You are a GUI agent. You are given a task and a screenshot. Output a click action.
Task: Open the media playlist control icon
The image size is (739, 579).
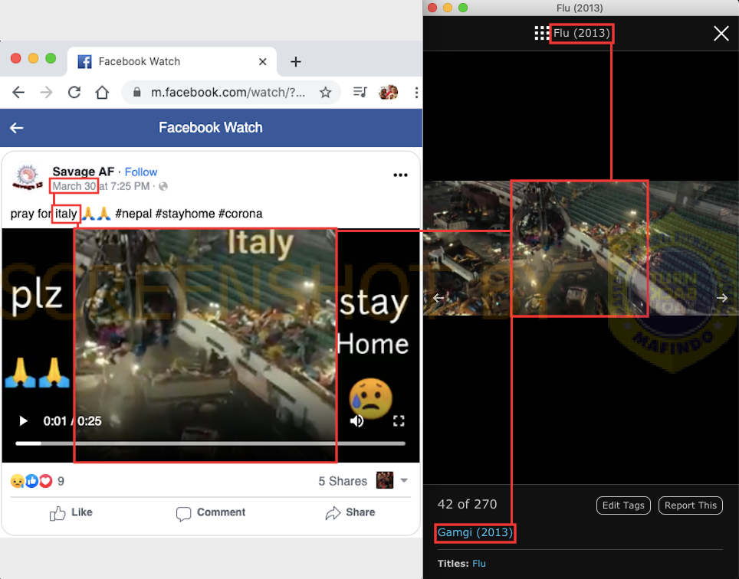360,93
